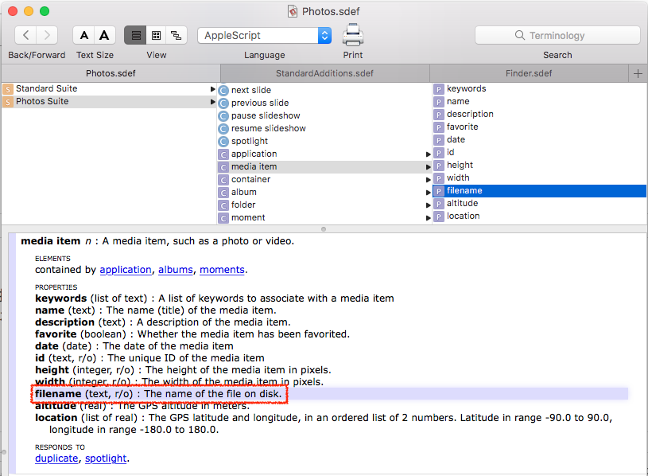Viewport: 648px width, 476px height.
Task: Expand the moment class disclosure arrow
Action: (428, 218)
